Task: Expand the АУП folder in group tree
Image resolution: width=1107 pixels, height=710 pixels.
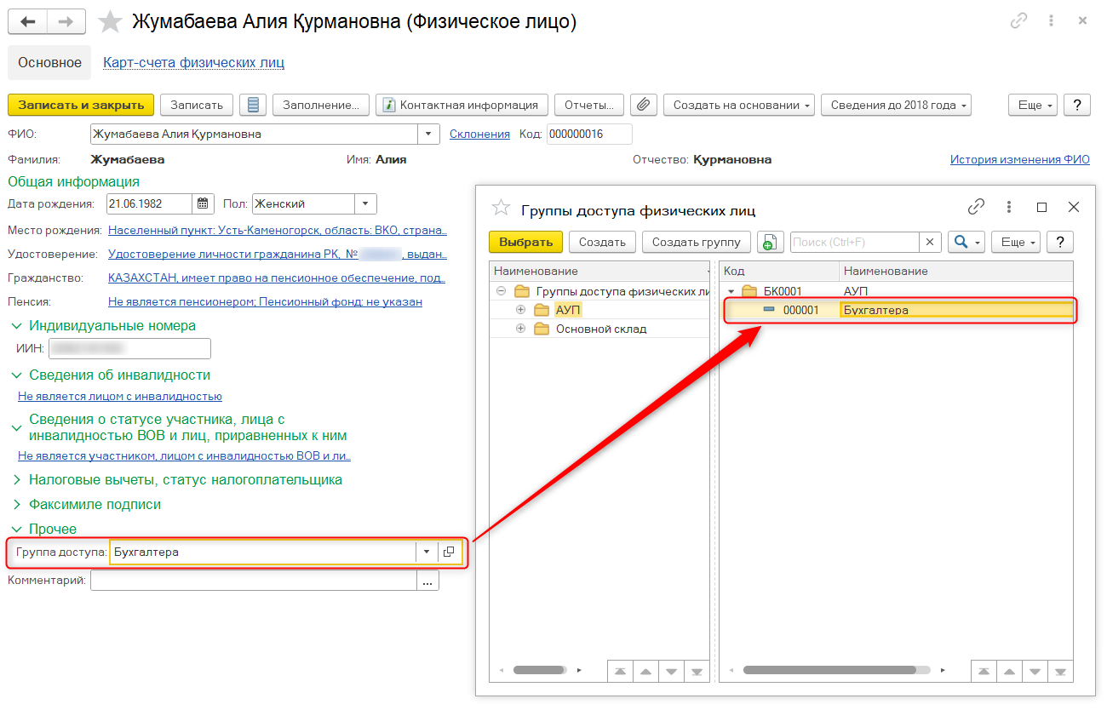Action: click(521, 310)
